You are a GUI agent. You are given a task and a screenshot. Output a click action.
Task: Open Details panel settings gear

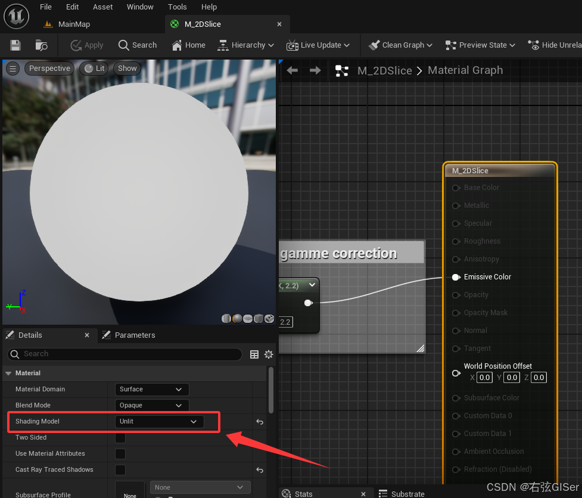tap(269, 354)
